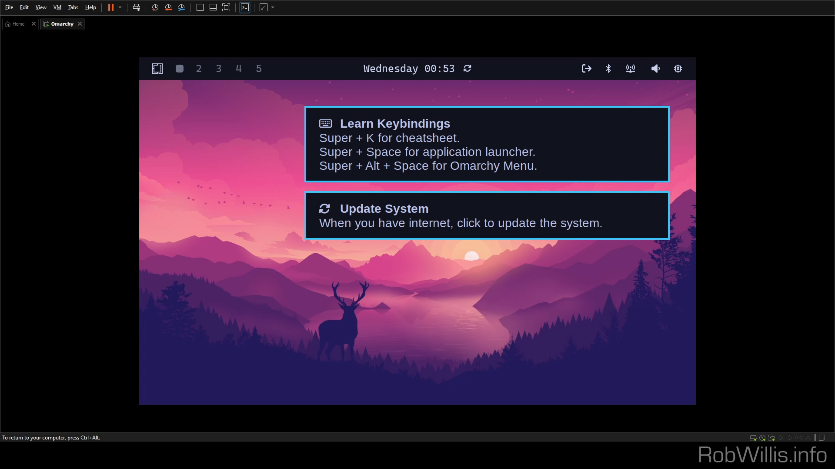The image size is (835, 469).
Task: Revert to the previous snapshot
Action: pos(168,7)
